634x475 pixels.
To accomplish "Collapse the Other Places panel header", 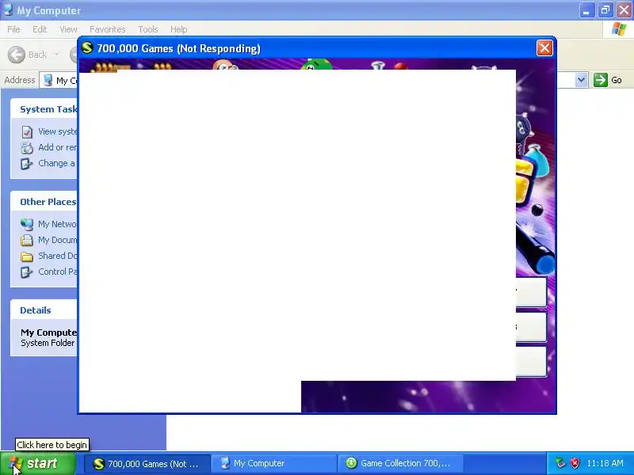I will [x=44, y=202].
